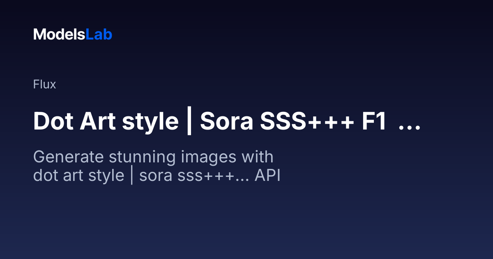Click "Sora" in the headline
Viewport: 493px width, 259px height.
(226, 122)
